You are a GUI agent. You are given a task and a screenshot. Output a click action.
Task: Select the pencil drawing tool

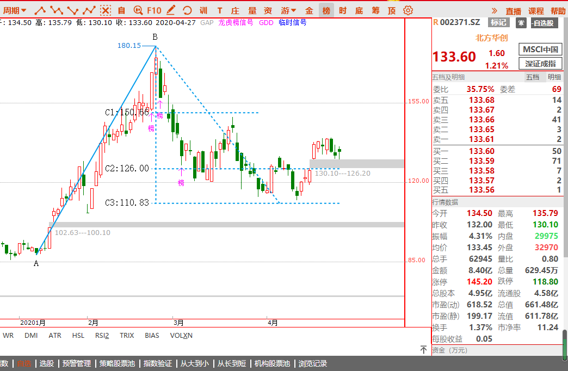(171, 10)
